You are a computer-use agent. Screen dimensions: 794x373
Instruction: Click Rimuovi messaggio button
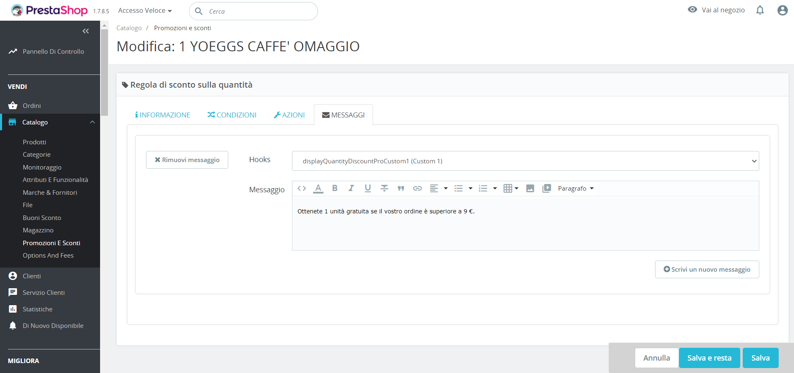tap(187, 160)
